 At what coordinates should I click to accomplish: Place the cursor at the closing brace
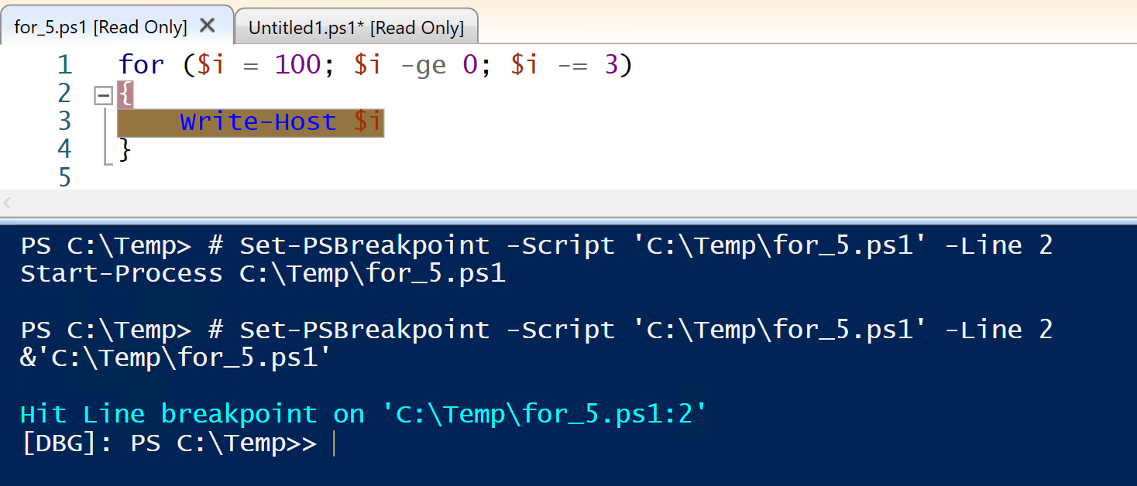[x=125, y=150]
